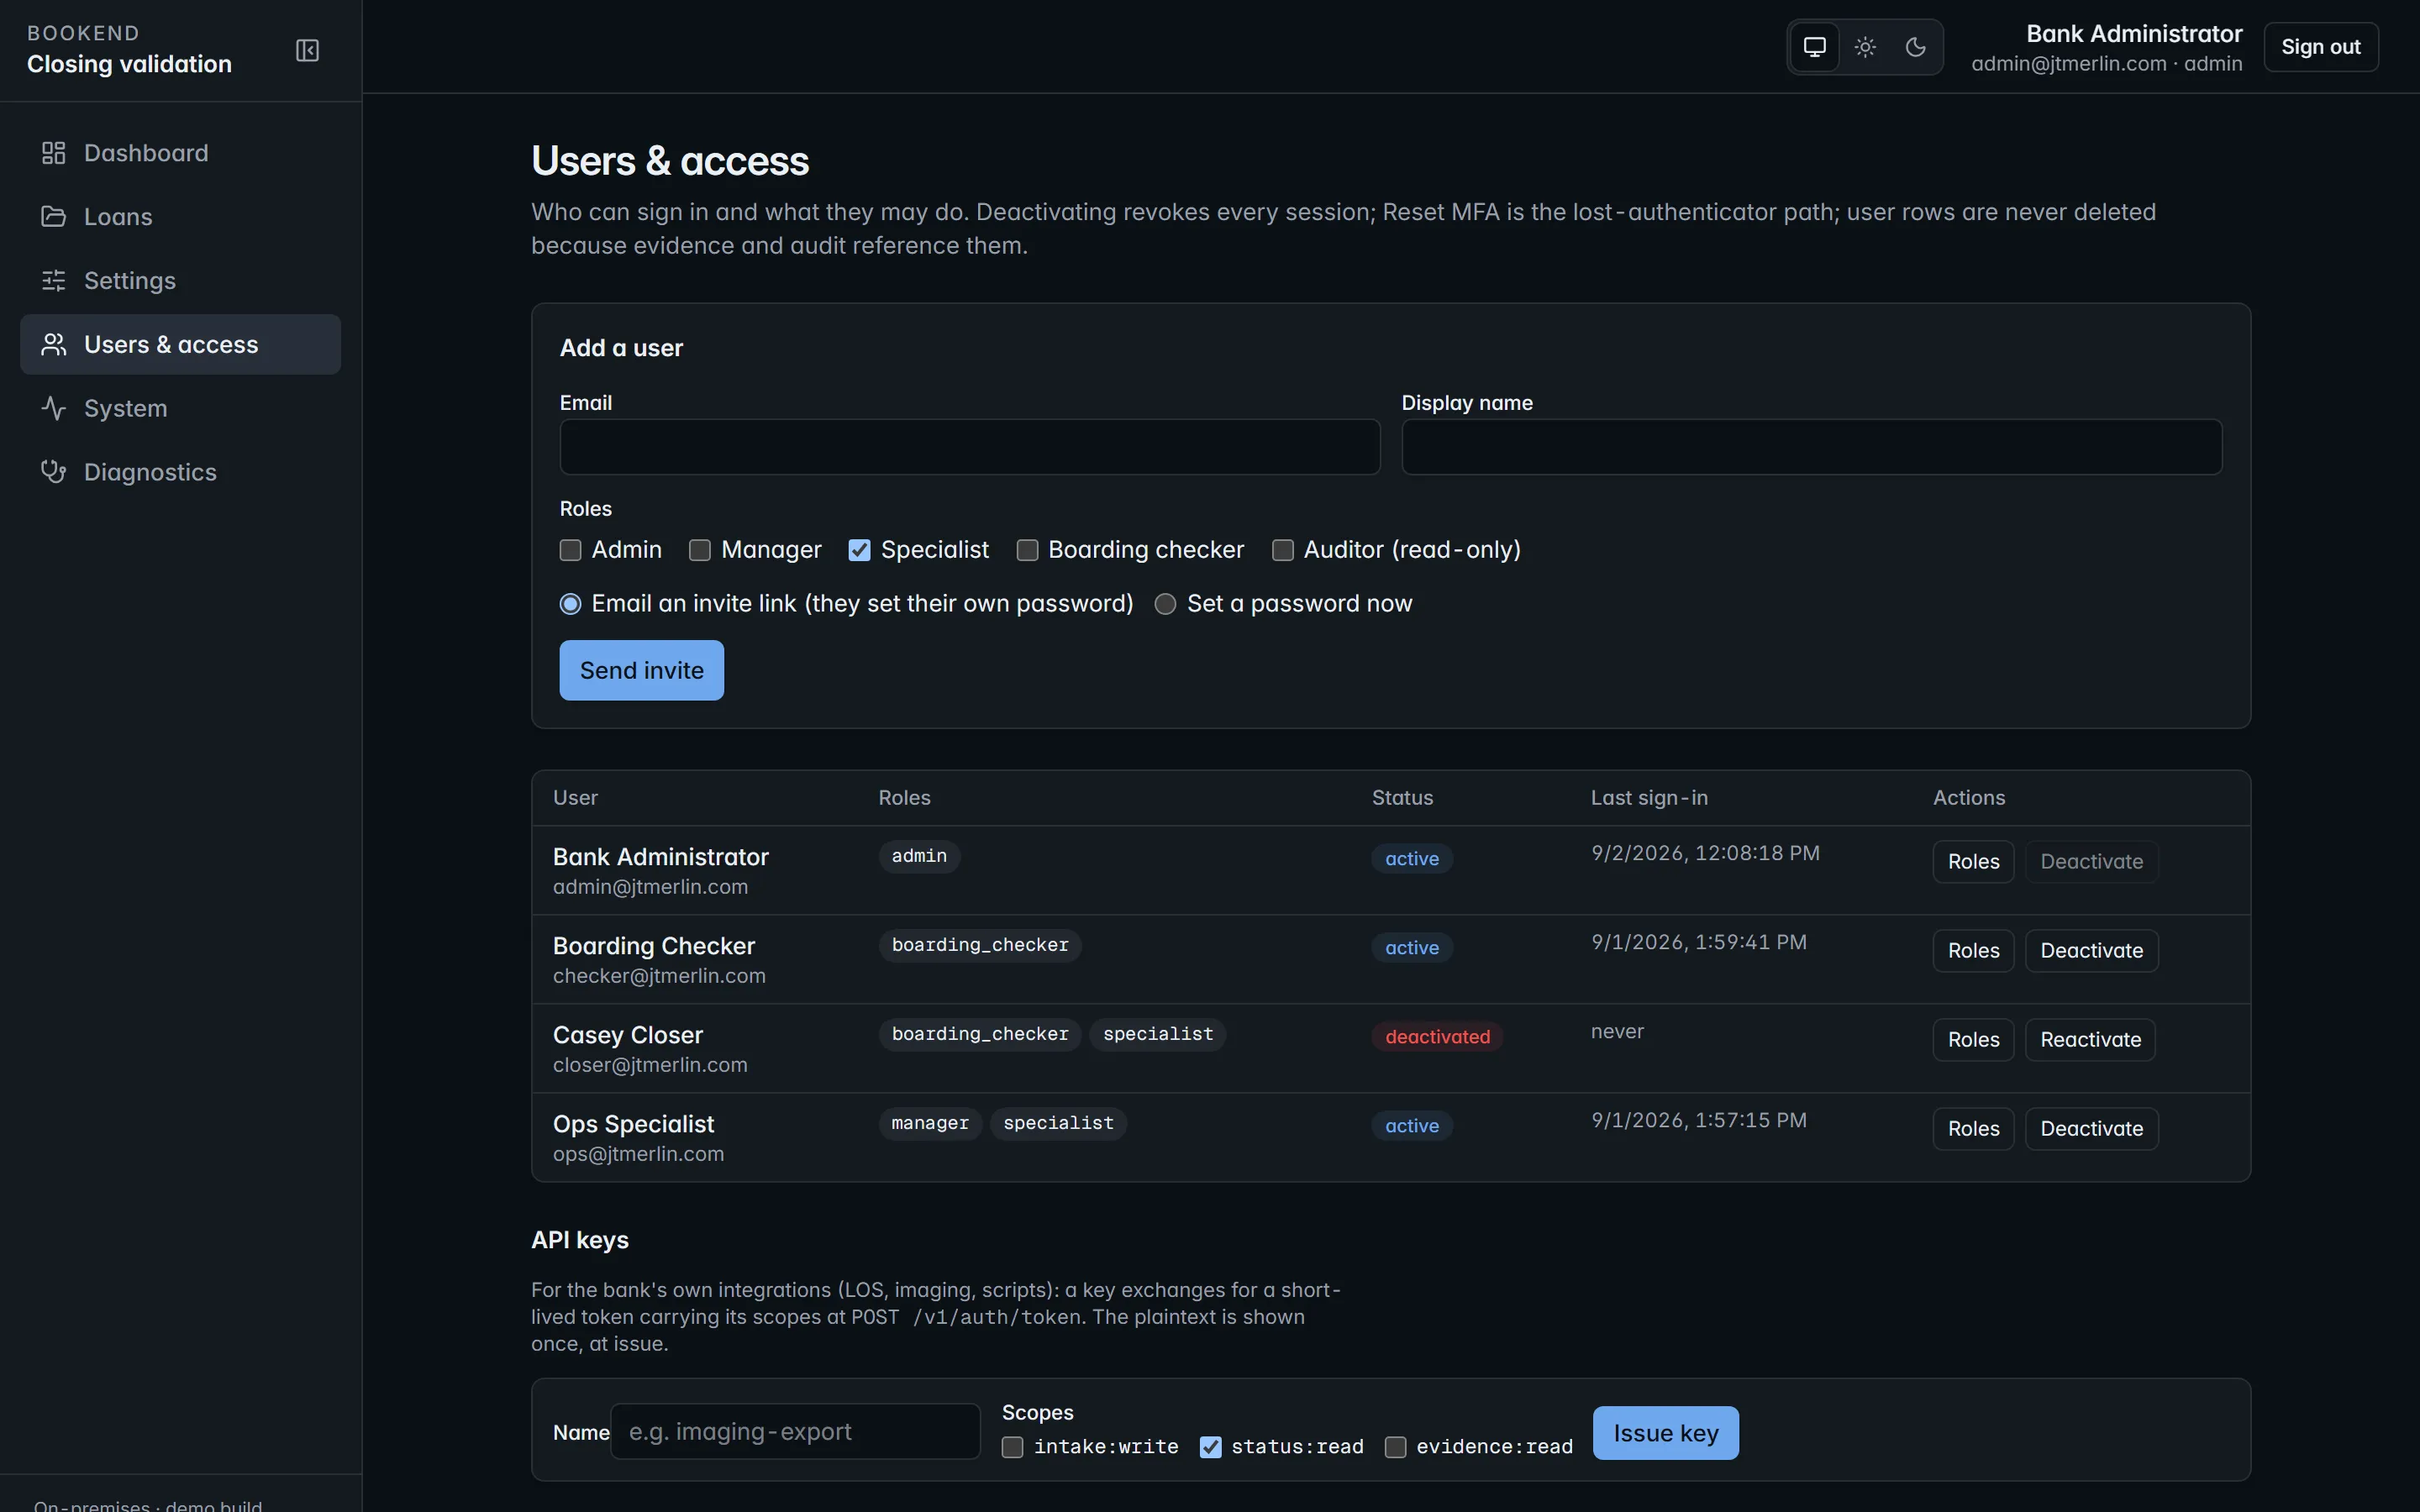This screenshot has height=1512, width=2420.
Task: Click closer@jtmerlin.com email text
Action: (650, 1065)
